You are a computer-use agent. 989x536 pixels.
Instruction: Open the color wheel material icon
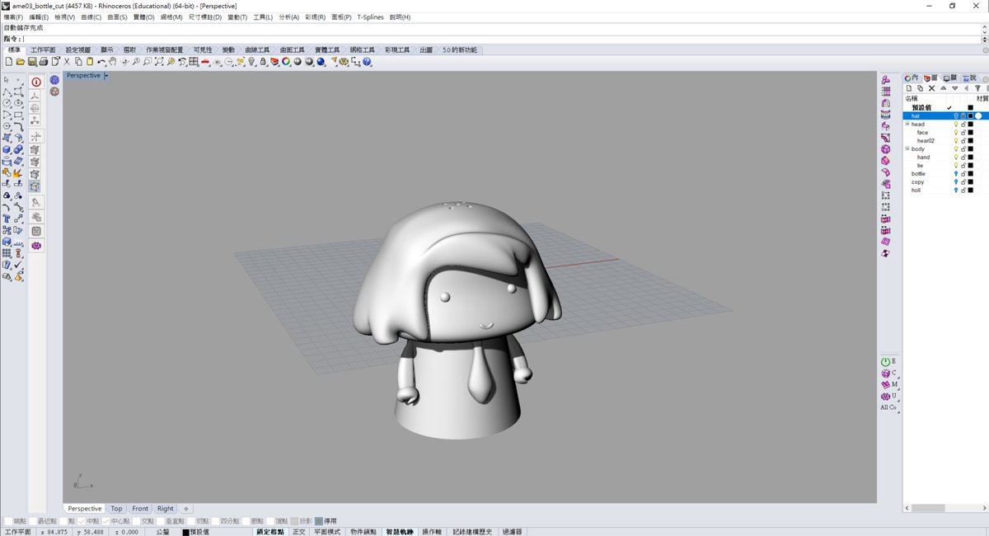(286, 61)
